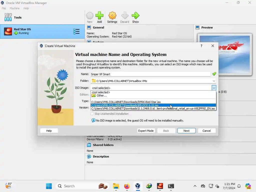Click the Discard toolbar icon
The width and height of the screenshot is (256, 192).
(x=124, y=17)
